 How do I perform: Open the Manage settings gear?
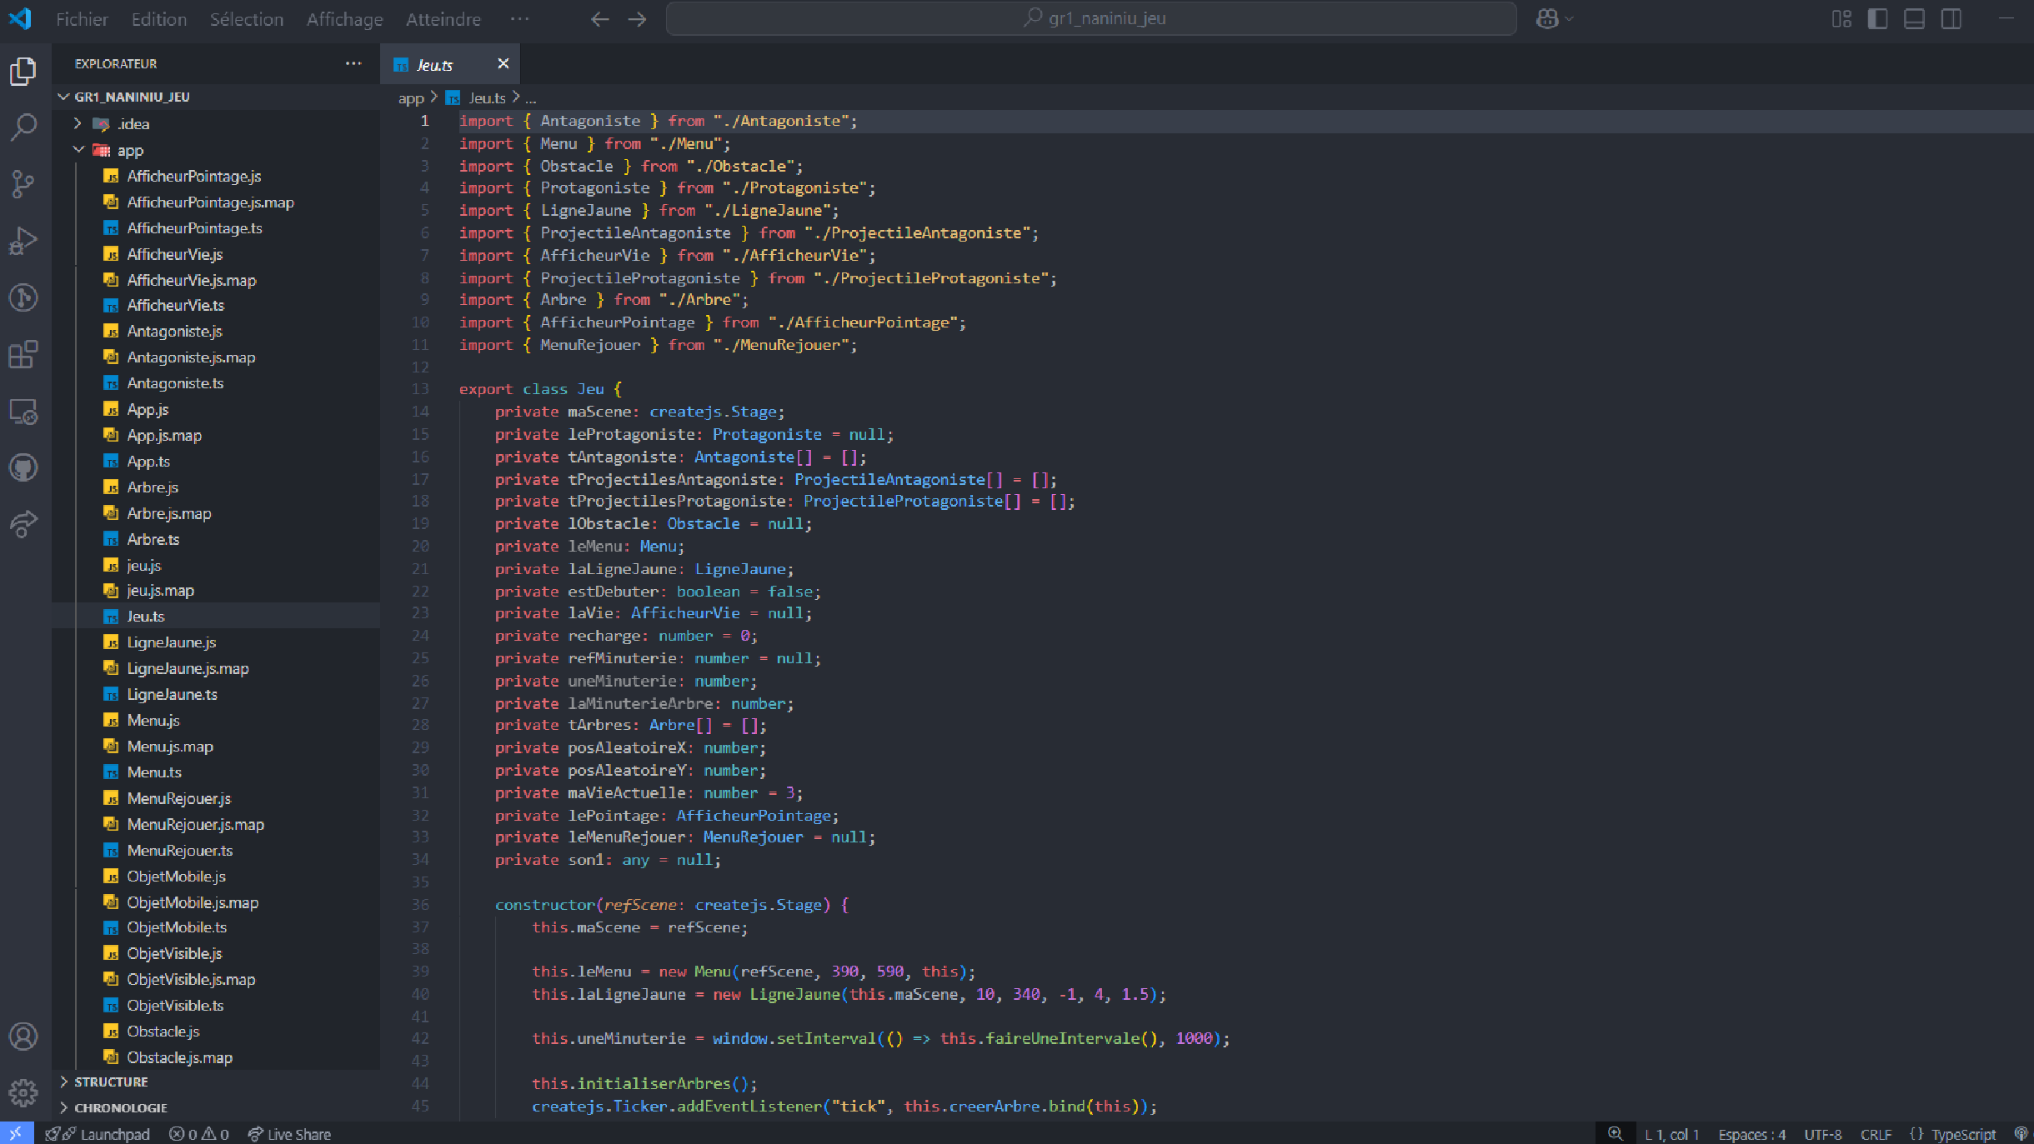tap(23, 1092)
